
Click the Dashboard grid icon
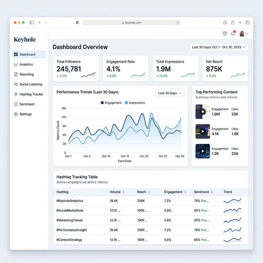coord(16,54)
